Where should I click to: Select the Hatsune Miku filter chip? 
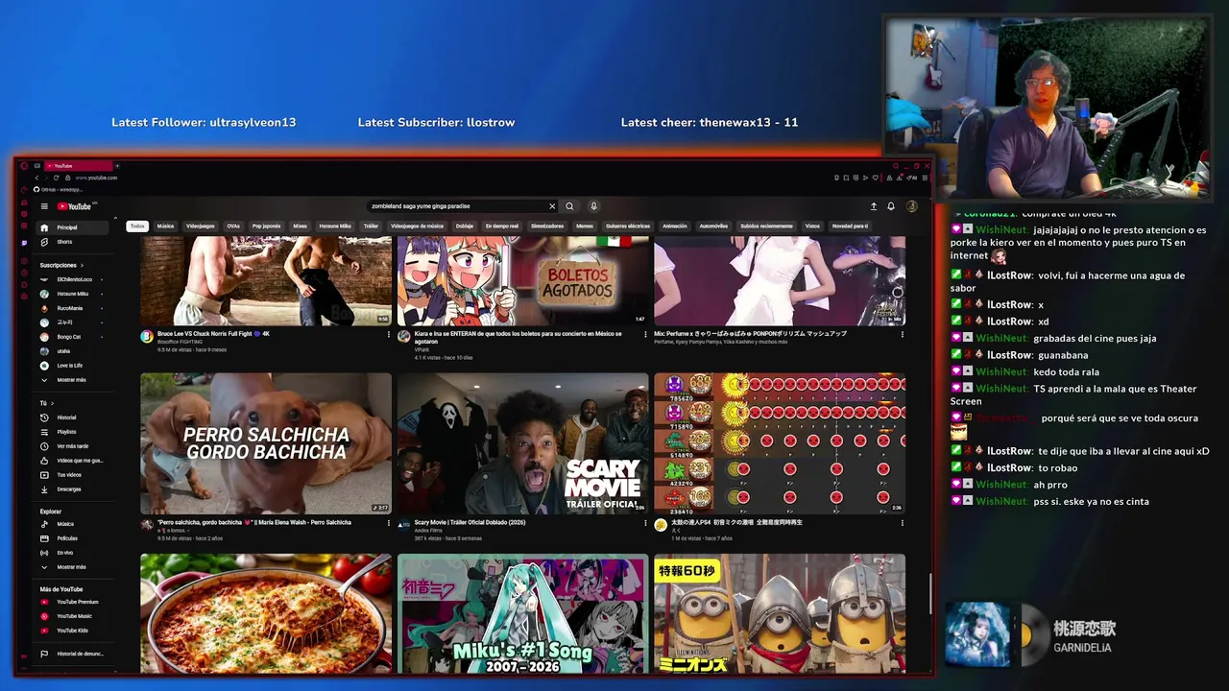coord(335,226)
